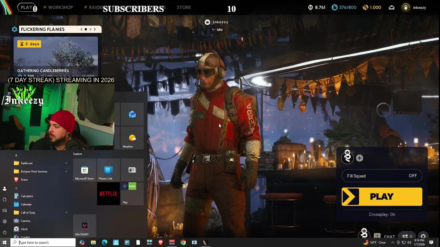Show hidden system tray icons chevron
Image resolution: width=440 pixels, height=247 pixels.
393,243
